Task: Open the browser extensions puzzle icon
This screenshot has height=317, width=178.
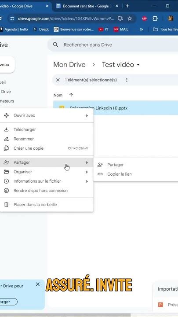Action: (155, 18)
